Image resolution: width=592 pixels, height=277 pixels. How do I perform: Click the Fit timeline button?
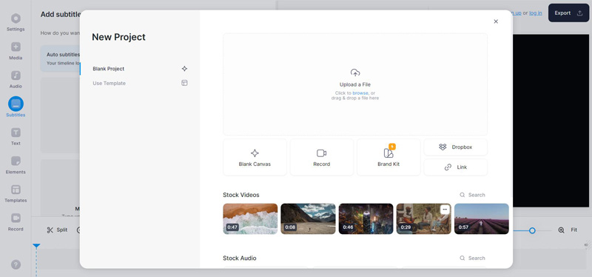tap(574, 230)
